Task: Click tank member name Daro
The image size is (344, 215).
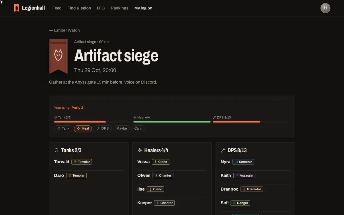Action: [59, 175]
